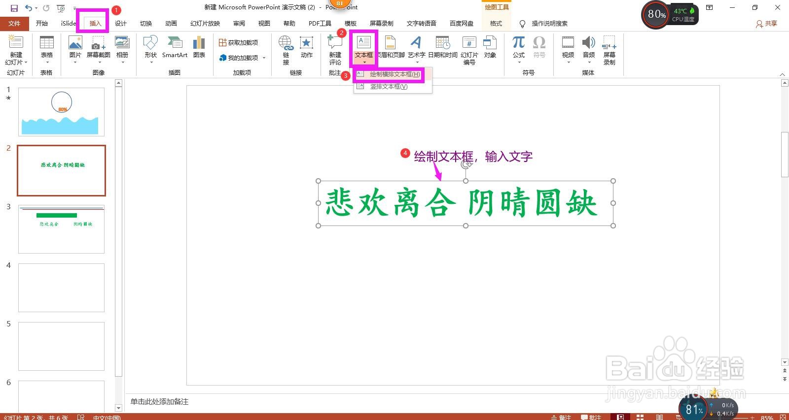
Task: Switch to Normal view in status bar
Action: pyautogui.click(x=620, y=417)
